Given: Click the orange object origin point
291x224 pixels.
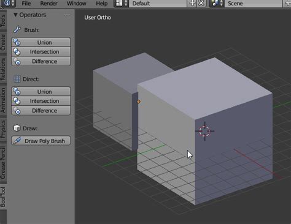Looking at the screenshot, I should point(139,102).
